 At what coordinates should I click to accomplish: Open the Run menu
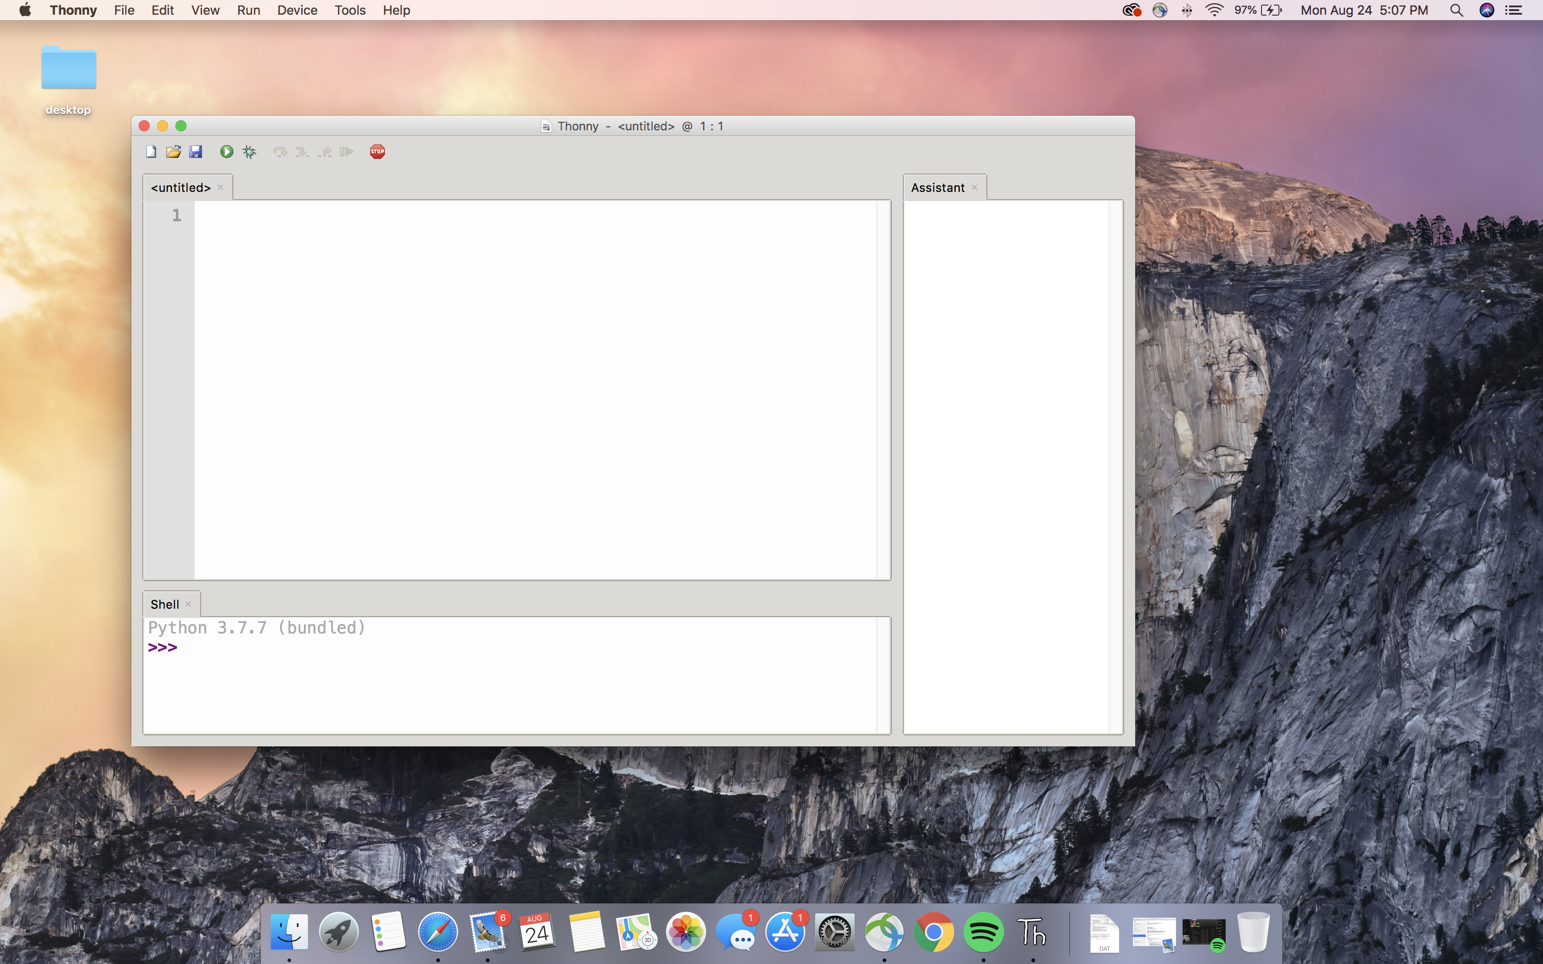click(x=248, y=10)
